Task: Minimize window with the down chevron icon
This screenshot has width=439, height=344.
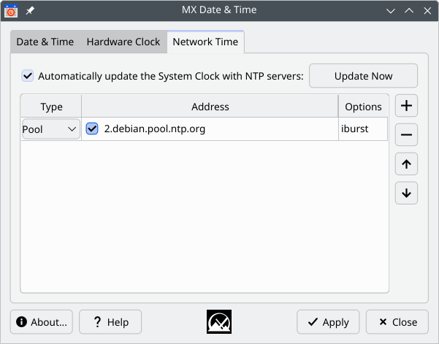Action: (x=391, y=11)
